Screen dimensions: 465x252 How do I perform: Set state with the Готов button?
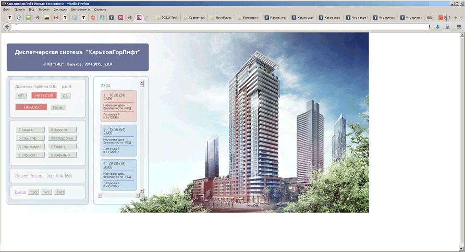point(58,107)
